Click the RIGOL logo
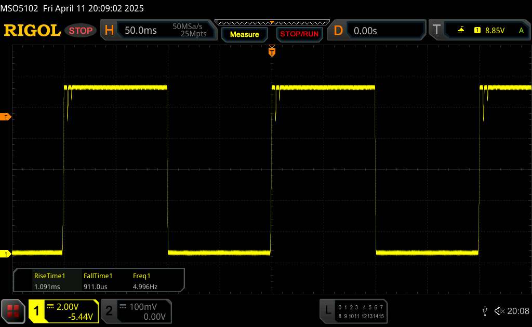 click(x=32, y=31)
